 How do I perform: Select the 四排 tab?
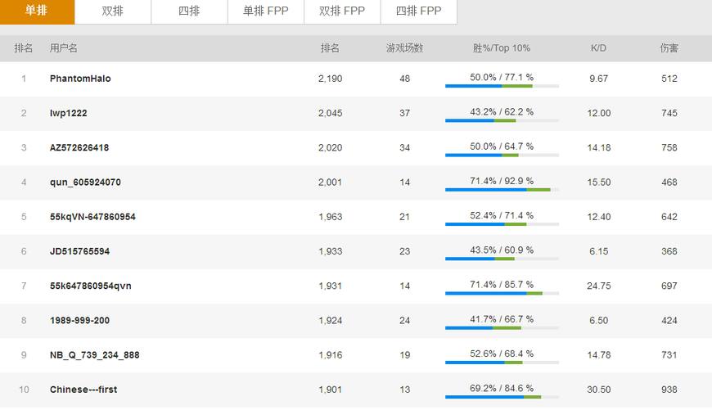(189, 11)
